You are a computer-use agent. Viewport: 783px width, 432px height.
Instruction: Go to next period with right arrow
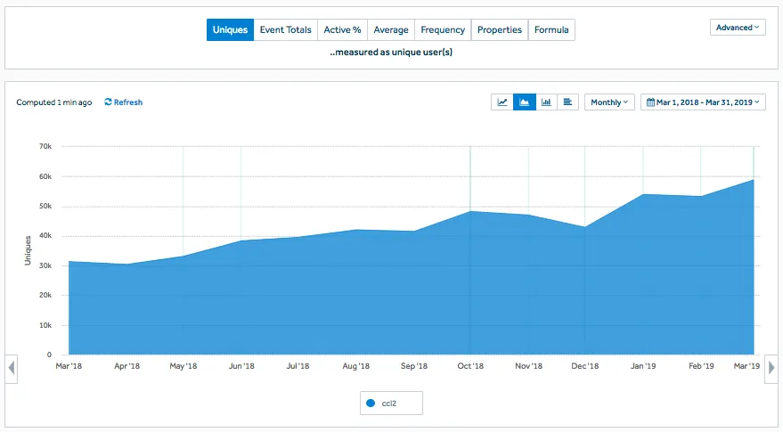pyautogui.click(x=771, y=369)
